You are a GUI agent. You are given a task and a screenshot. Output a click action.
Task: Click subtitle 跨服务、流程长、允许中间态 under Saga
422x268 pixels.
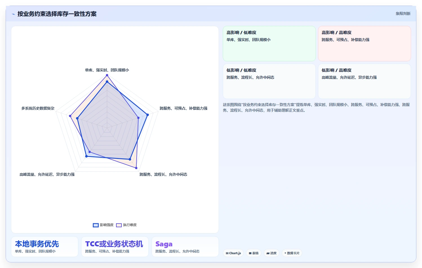coord(177,251)
